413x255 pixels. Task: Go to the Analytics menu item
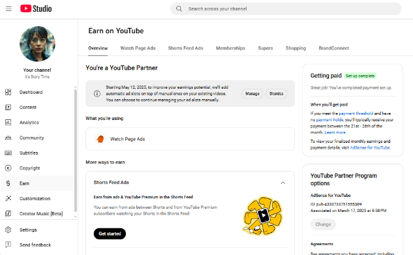click(29, 123)
